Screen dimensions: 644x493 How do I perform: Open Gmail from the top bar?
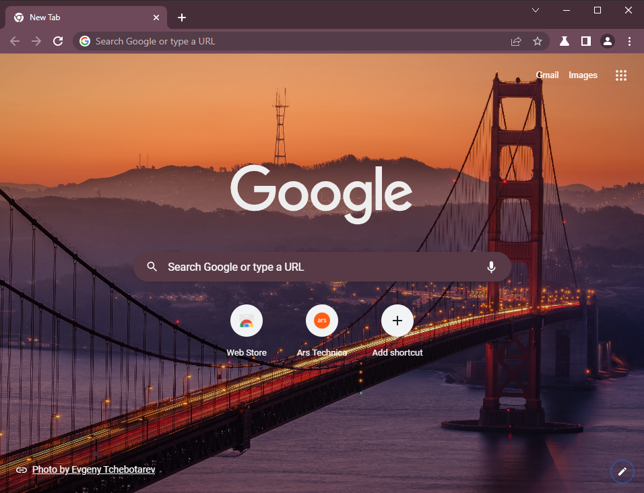pyautogui.click(x=547, y=75)
